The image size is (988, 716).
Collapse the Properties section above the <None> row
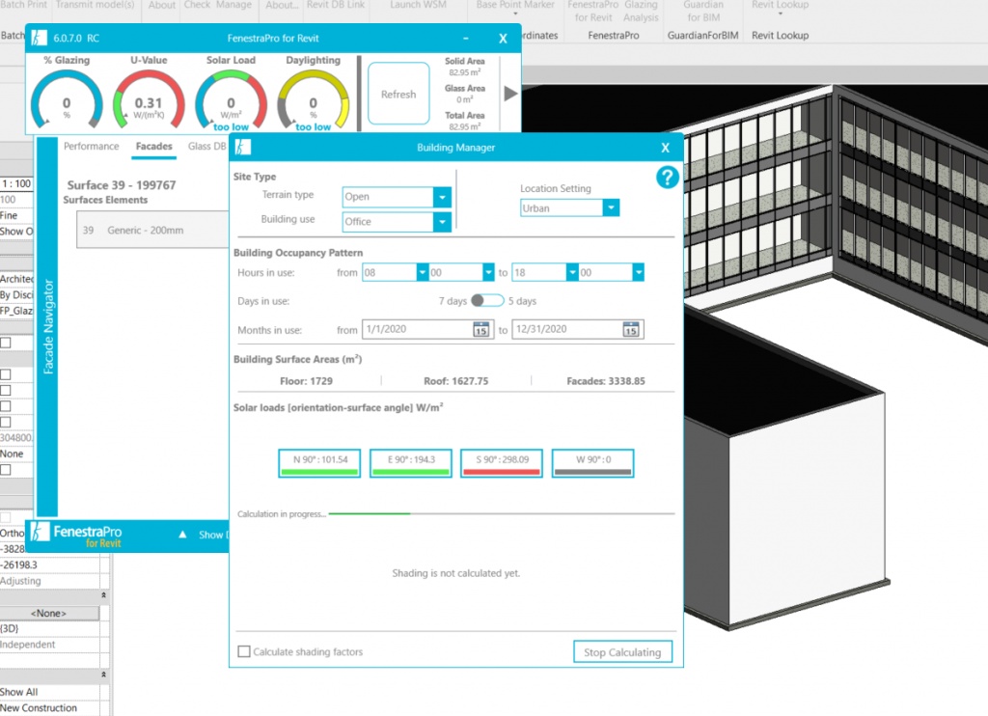point(103,595)
